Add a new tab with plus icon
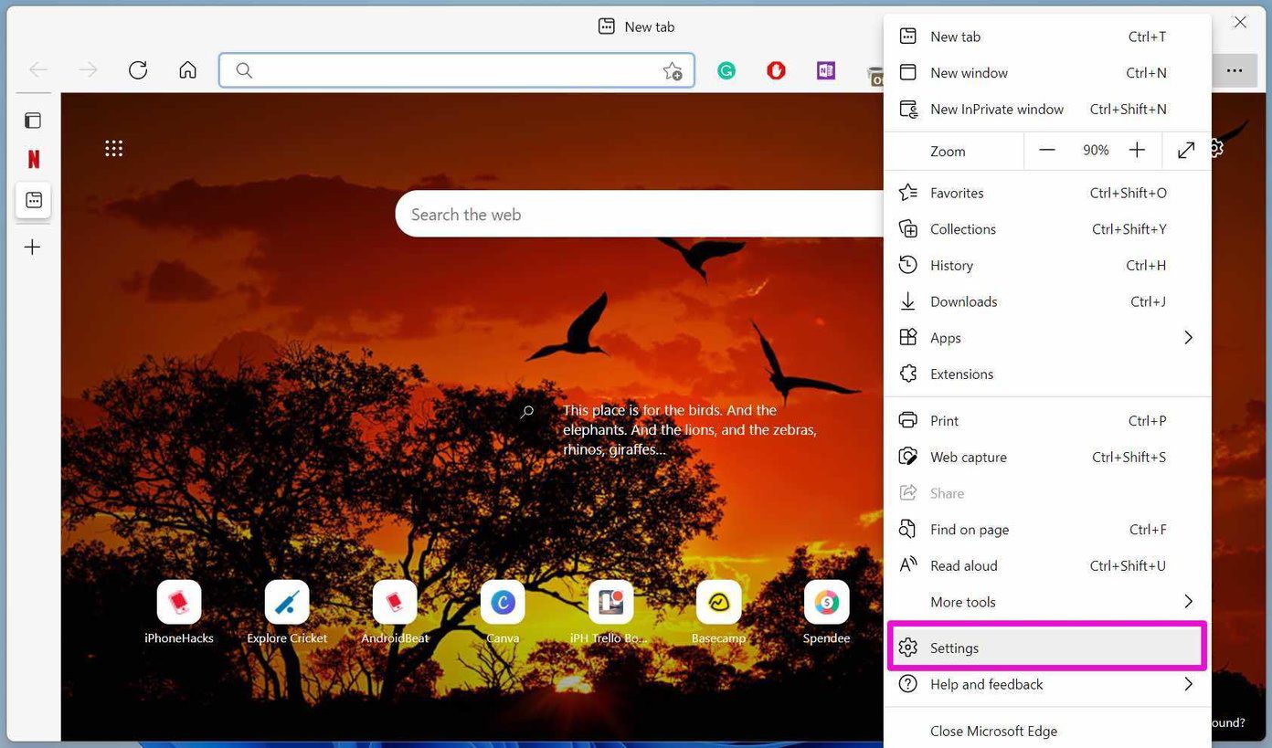Image resolution: width=1272 pixels, height=748 pixels. click(x=33, y=248)
